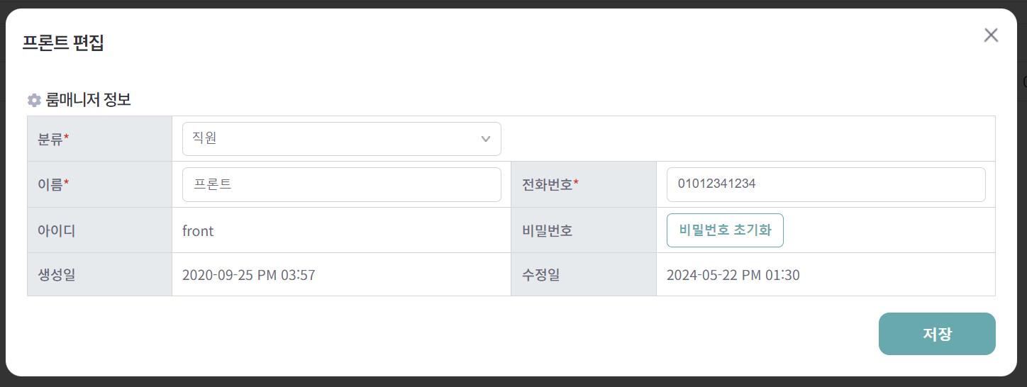Image resolution: width=1027 pixels, height=387 pixels.
Task: Open the 분류 dropdown showing 직원
Action: [333, 139]
